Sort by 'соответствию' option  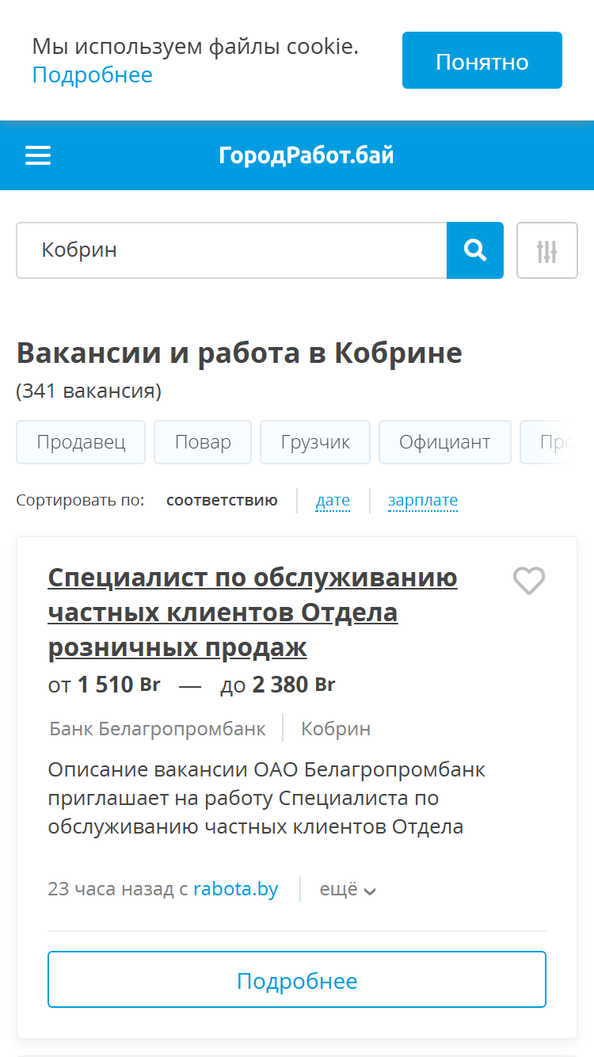(x=222, y=501)
